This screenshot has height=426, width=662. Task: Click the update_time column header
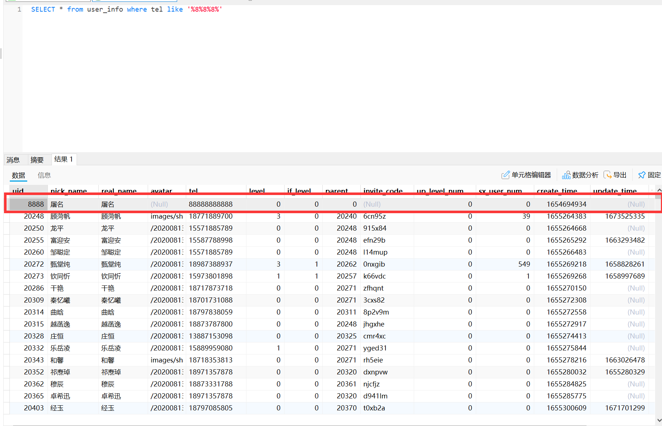[619, 191]
